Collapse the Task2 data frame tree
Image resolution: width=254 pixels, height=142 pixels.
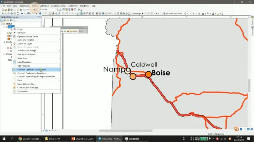pyautogui.click(x=2, y=24)
